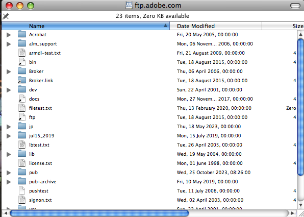The width and height of the screenshot is (304, 217).
Task: Click the blue horizontal scroll thumb
Action: tap(99, 213)
